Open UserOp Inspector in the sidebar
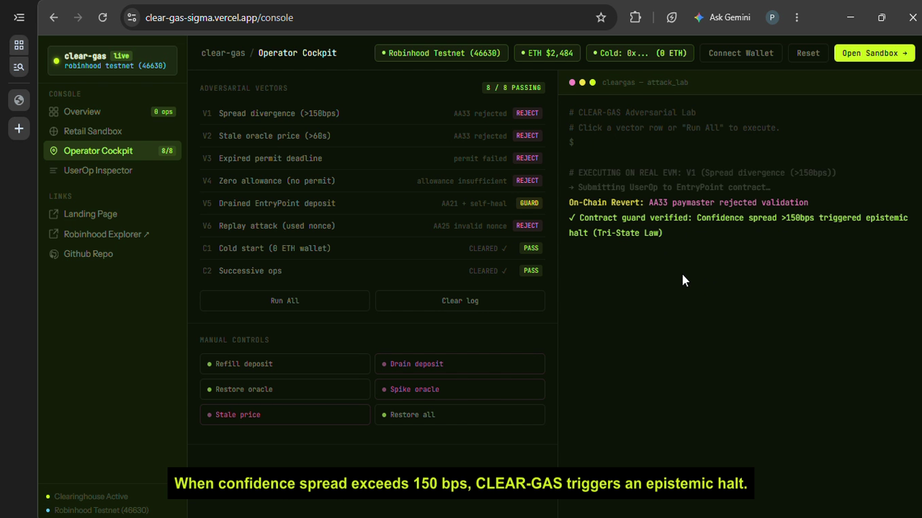The height and width of the screenshot is (518, 922). coord(112,171)
